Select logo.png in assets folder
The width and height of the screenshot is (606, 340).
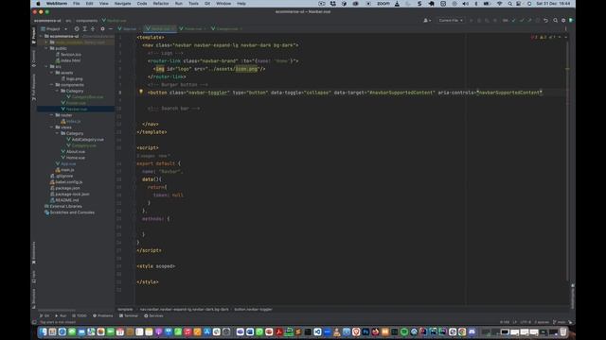pyautogui.click(x=74, y=78)
